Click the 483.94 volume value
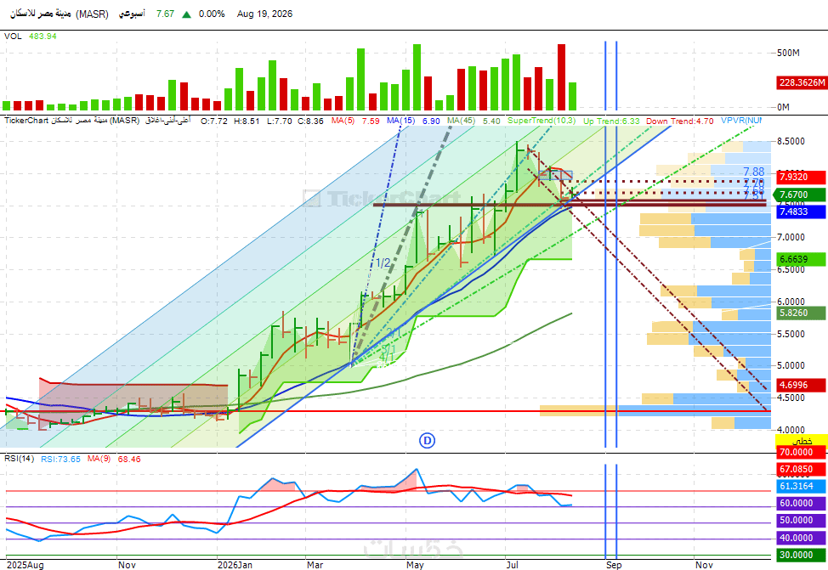The width and height of the screenshot is (828, 570). click(43, 36)
